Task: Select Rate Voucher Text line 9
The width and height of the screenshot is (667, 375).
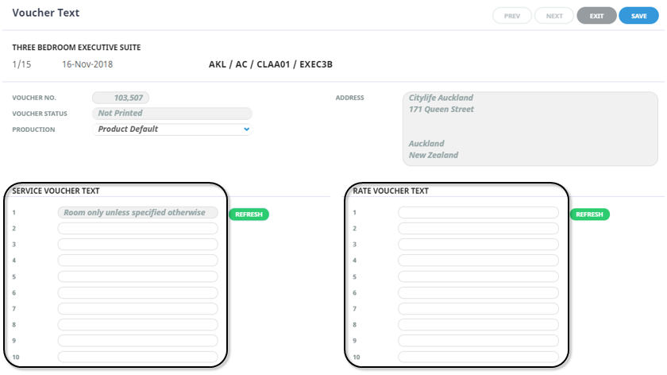Action: (x=478, y=341)
